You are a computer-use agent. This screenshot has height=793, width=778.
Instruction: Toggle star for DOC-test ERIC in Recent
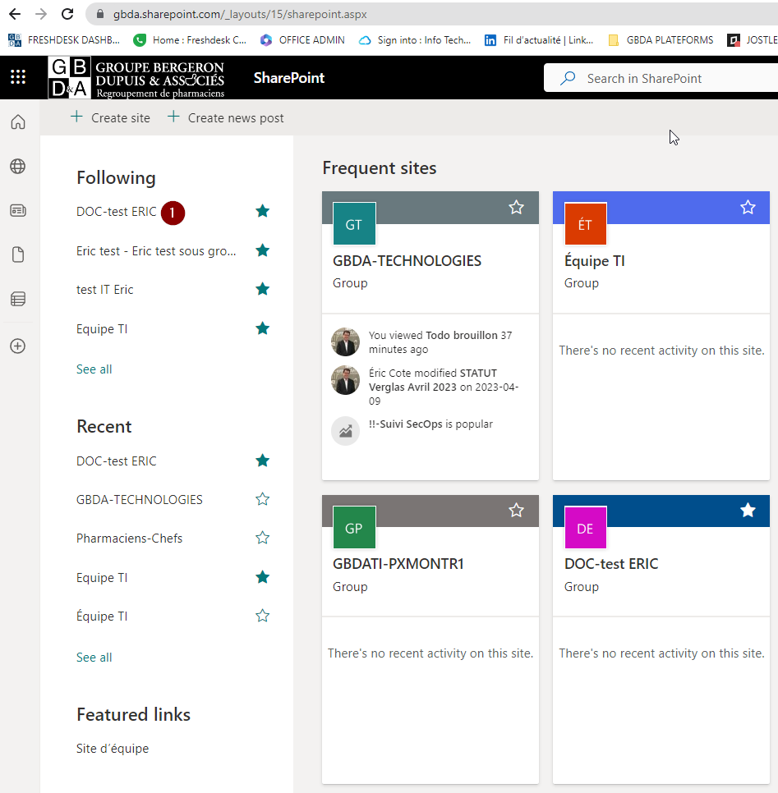[262, 461]
